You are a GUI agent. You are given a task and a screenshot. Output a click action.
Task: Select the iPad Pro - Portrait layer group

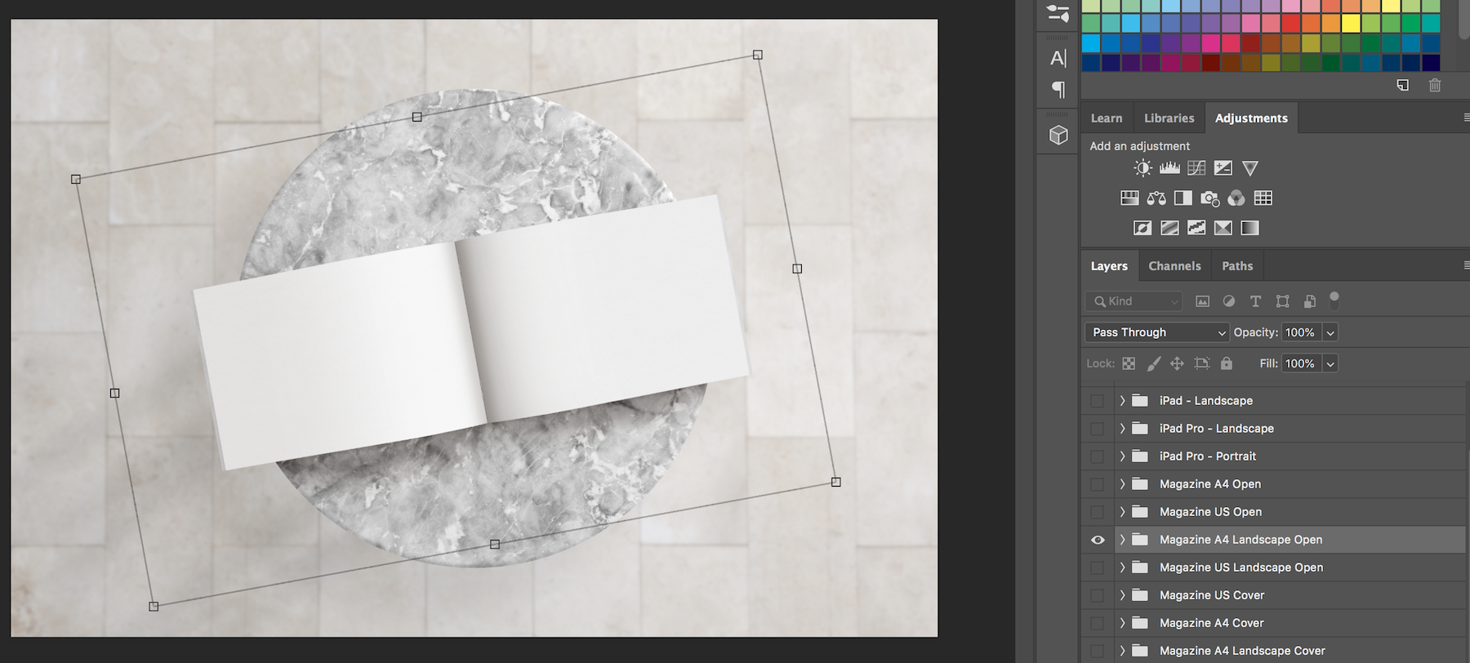coord(1207,456)
